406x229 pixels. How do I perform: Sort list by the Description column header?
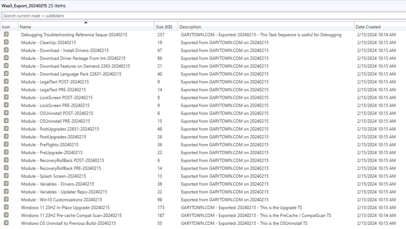pyautogui.click(x=266, y=27)
